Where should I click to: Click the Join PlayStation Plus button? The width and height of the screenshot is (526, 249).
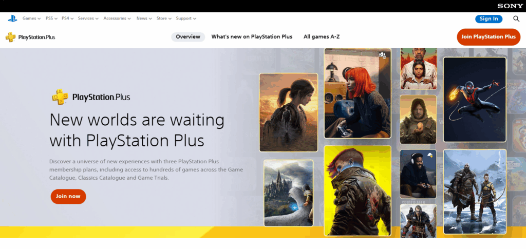pos(489,37)
